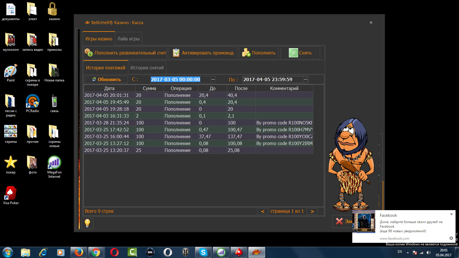The image size is (459, 258).
Task: Click Активировать промокод button
Action: tap(203, 53)
